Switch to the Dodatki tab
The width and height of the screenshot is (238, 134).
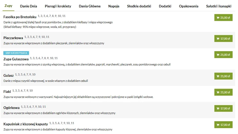[165, 6]
